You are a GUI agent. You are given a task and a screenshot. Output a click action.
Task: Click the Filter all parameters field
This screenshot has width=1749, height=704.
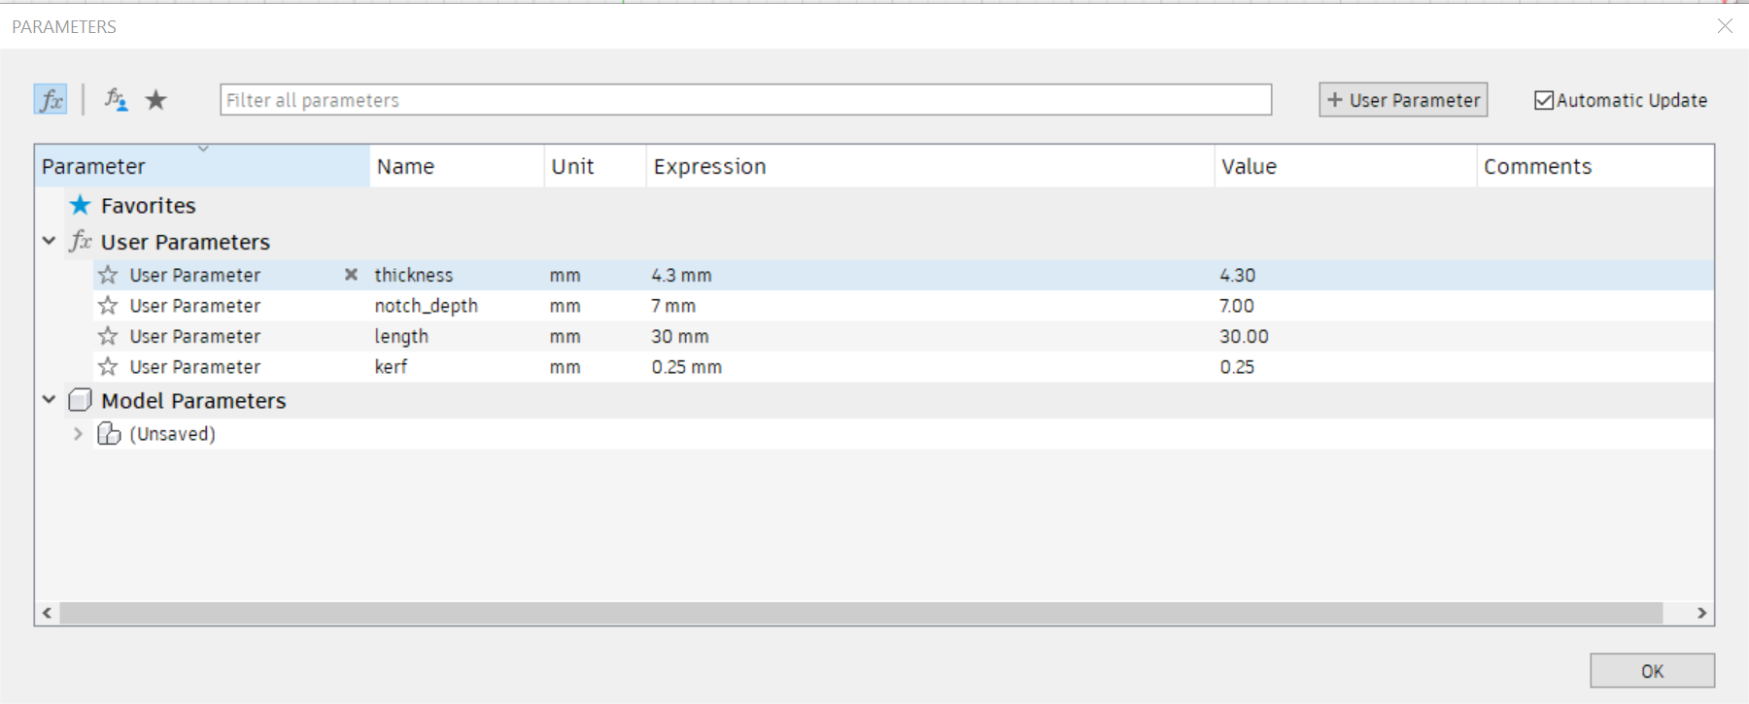[x=745, y=100]
